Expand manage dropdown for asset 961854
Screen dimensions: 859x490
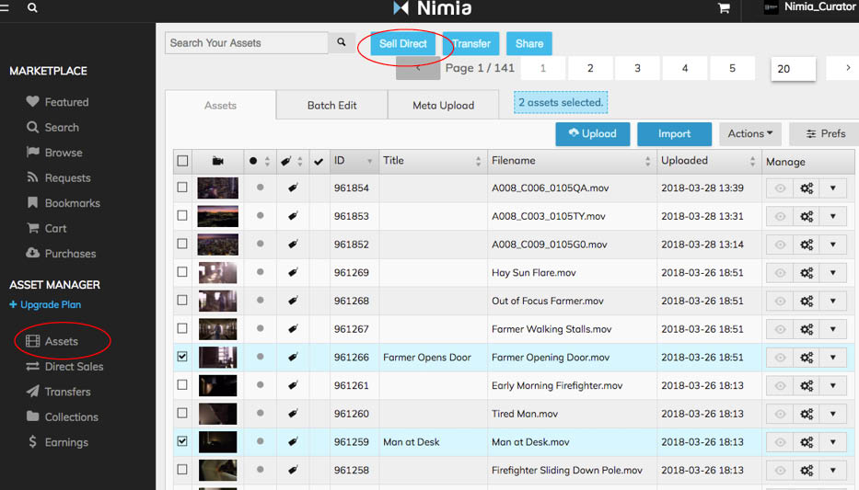pyautogui.click(x=832, y=188)
